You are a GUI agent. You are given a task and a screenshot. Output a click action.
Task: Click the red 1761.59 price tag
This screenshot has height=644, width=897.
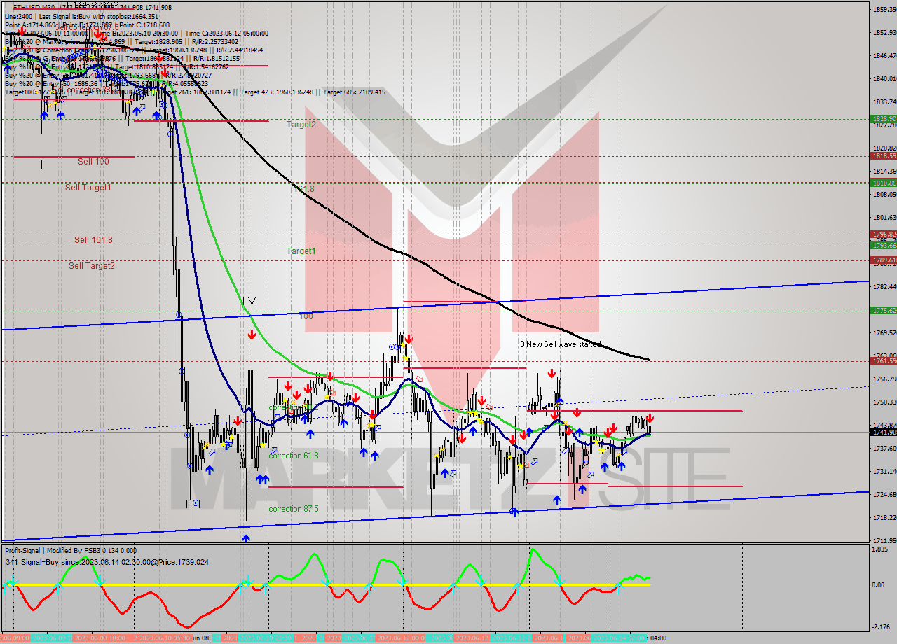(884, 361)
